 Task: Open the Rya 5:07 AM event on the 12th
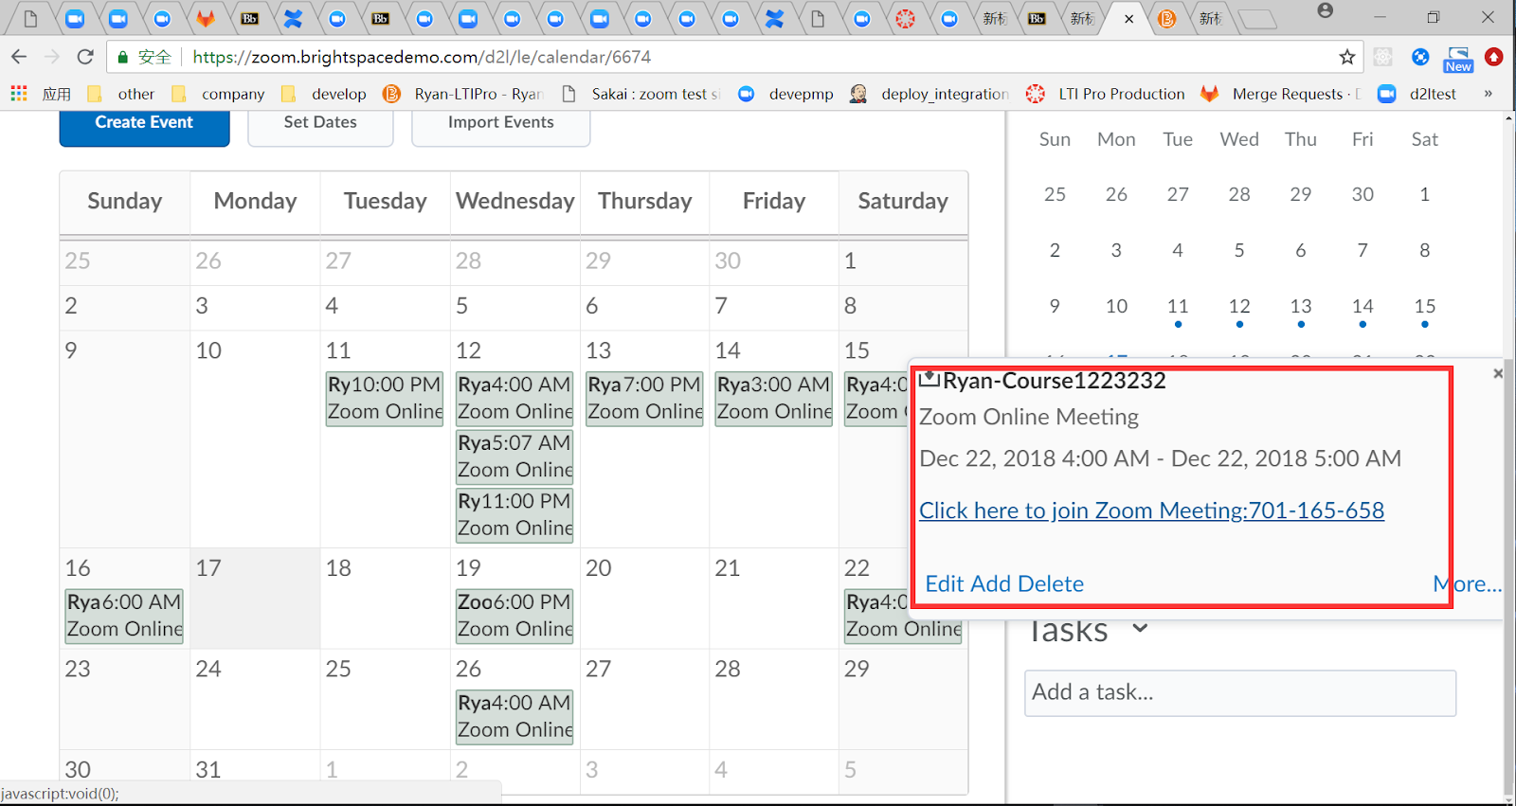(514, 457)
